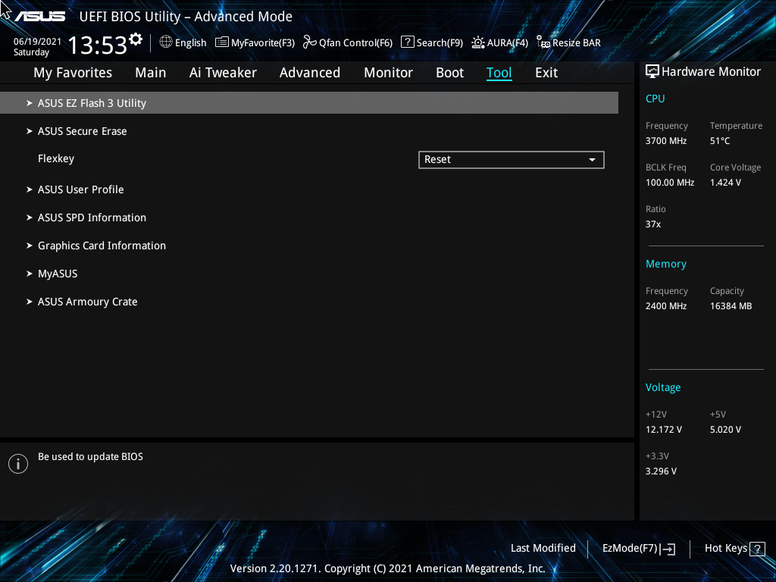Open ASUS Armoury Crate settings
776x582 pixels.
tap(87, 301)
